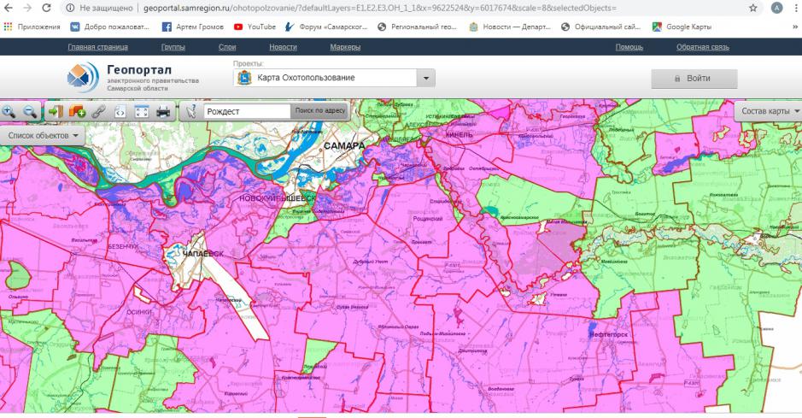802x418 pixels.
Task: Click the zoom in magnifier icon
Action: coord(10,111)
